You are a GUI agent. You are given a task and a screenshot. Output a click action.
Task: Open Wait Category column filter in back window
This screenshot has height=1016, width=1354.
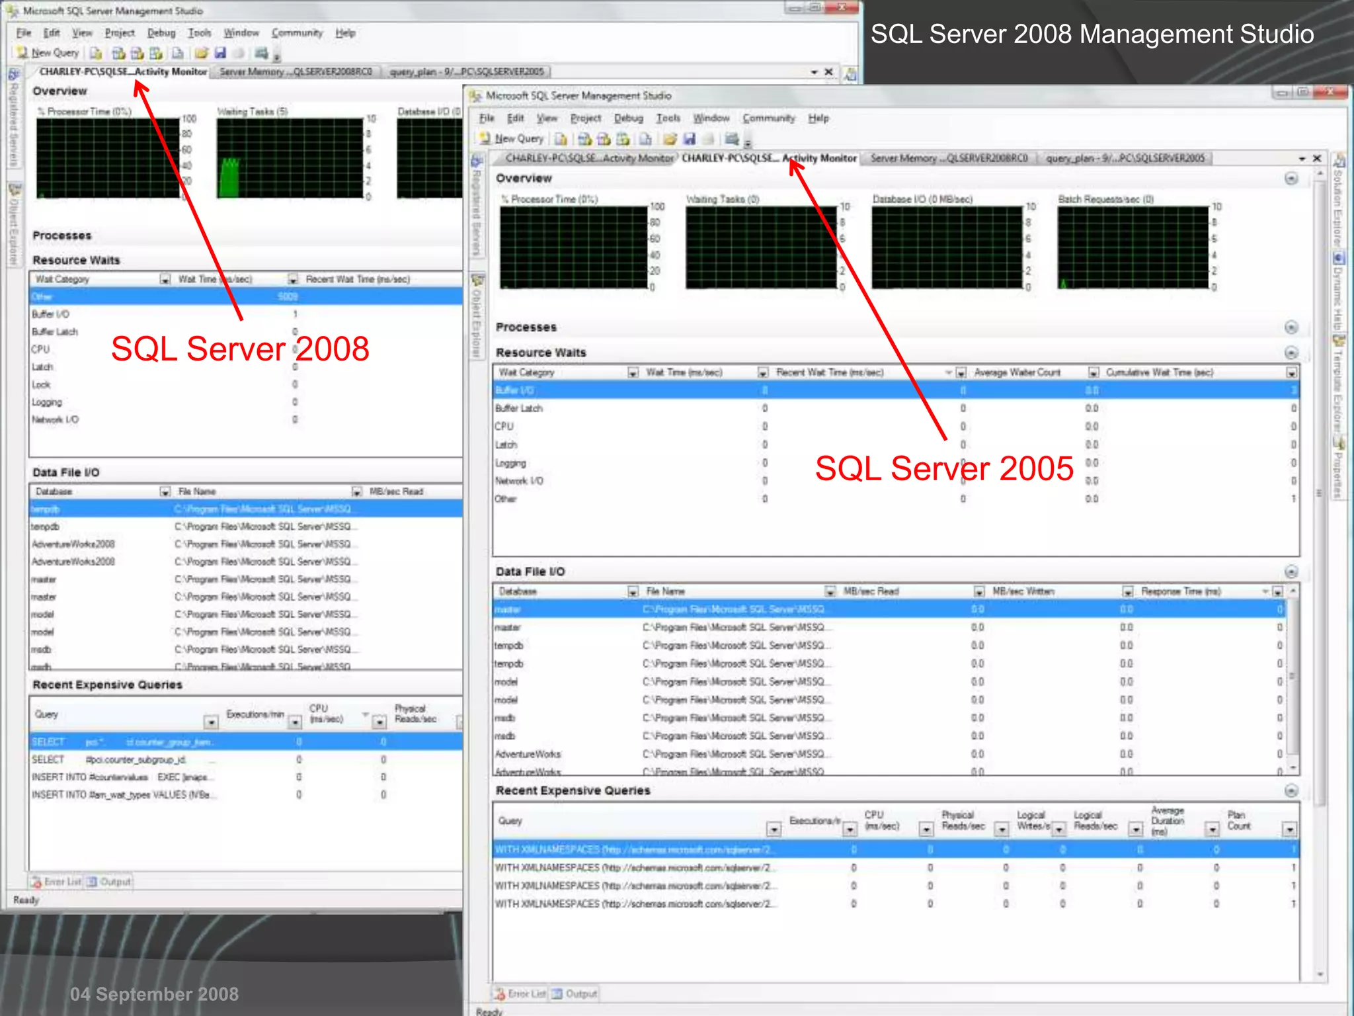(x=165, y=280)
